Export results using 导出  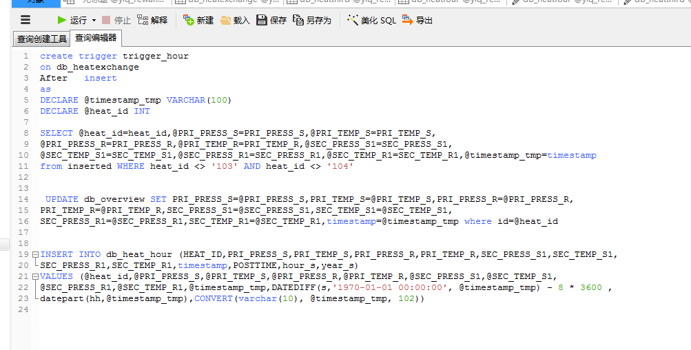coord(417,20)
